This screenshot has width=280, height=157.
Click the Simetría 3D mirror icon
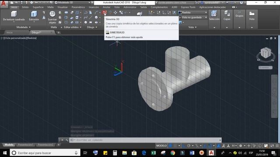105,12
